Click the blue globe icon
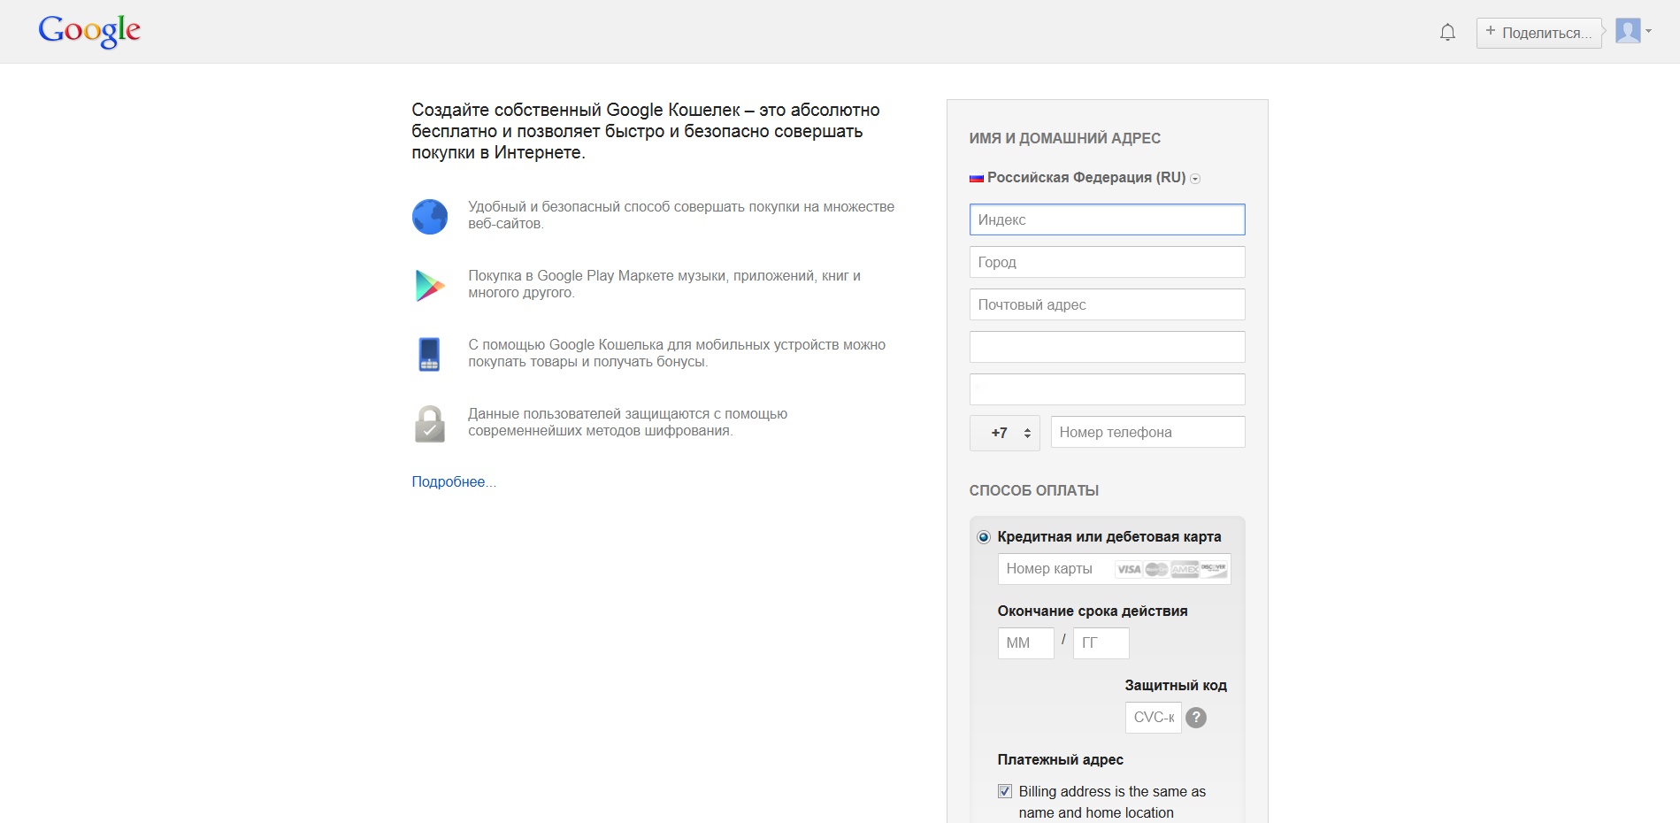Image resolution: width=1680 pixels, height=823 pixels. coord(430,217)
